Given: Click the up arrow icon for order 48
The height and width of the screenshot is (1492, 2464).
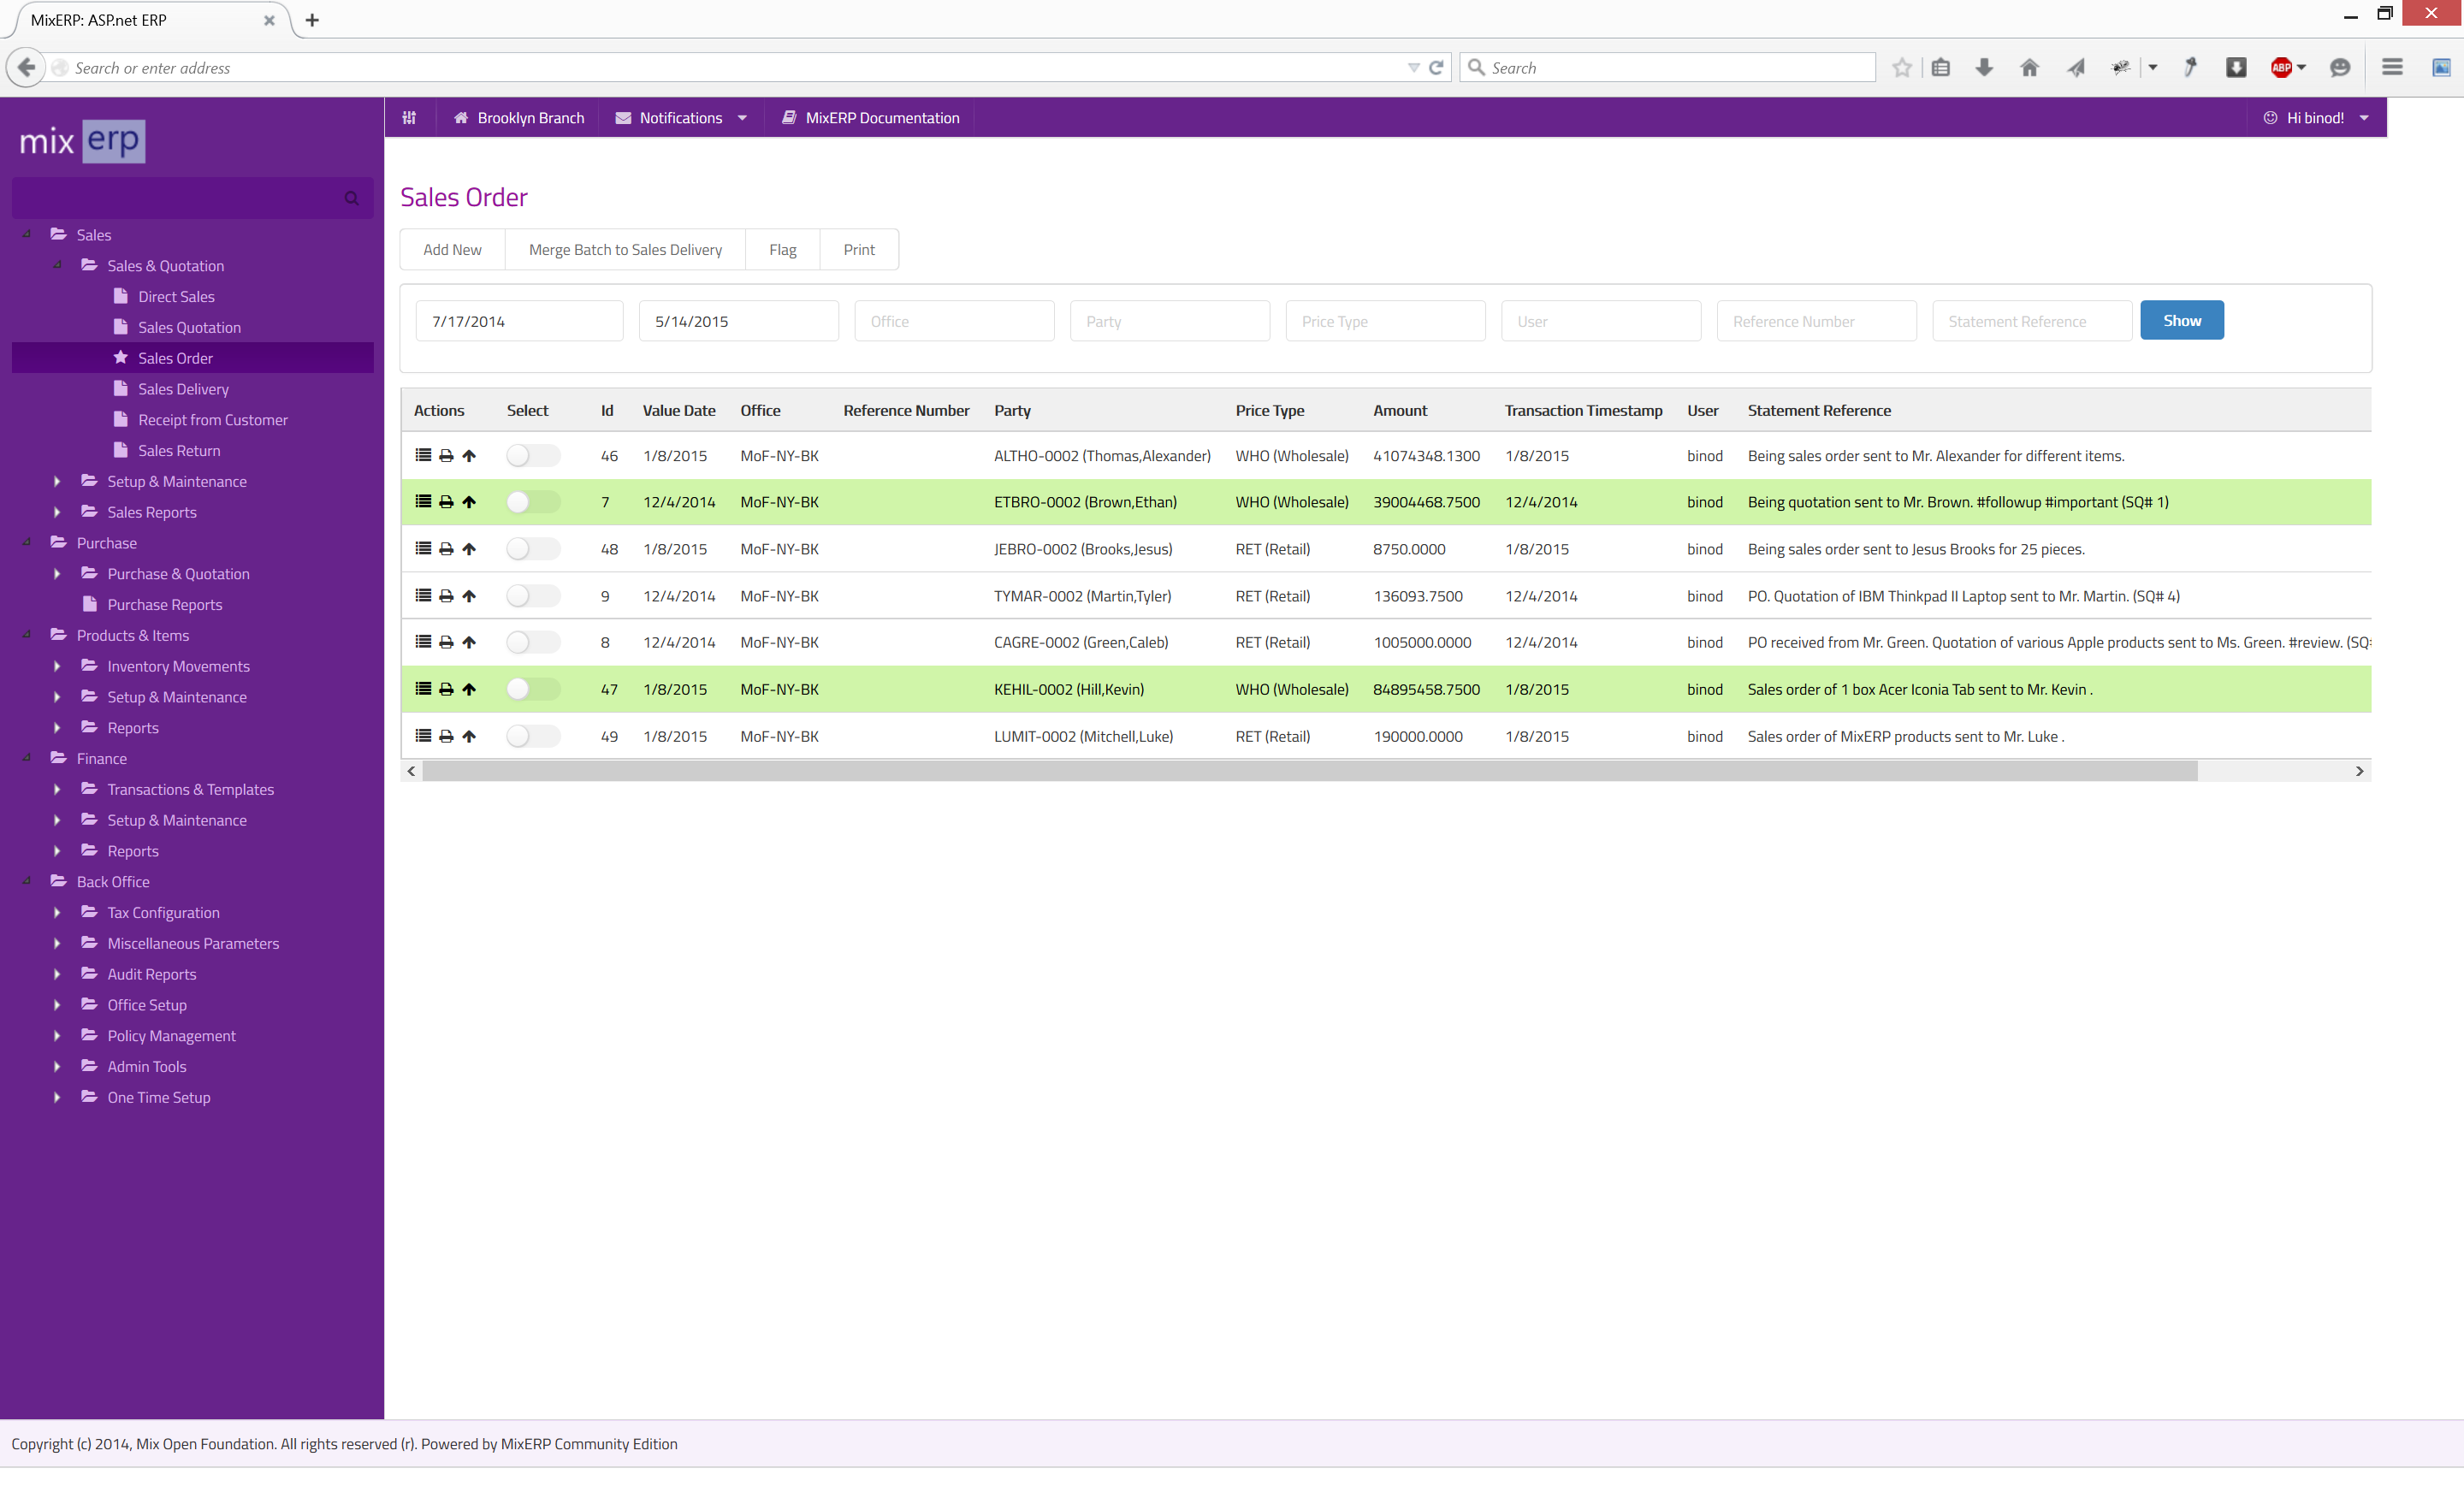Looking at the screenshot, I should point(469,549).
